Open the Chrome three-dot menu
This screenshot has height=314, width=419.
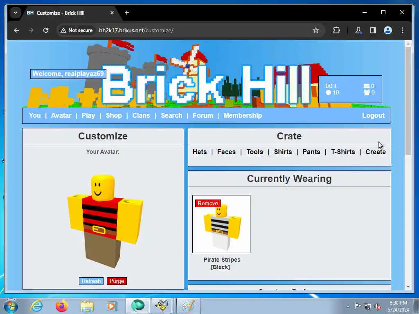pyautogui.click(x=403, y=30)
